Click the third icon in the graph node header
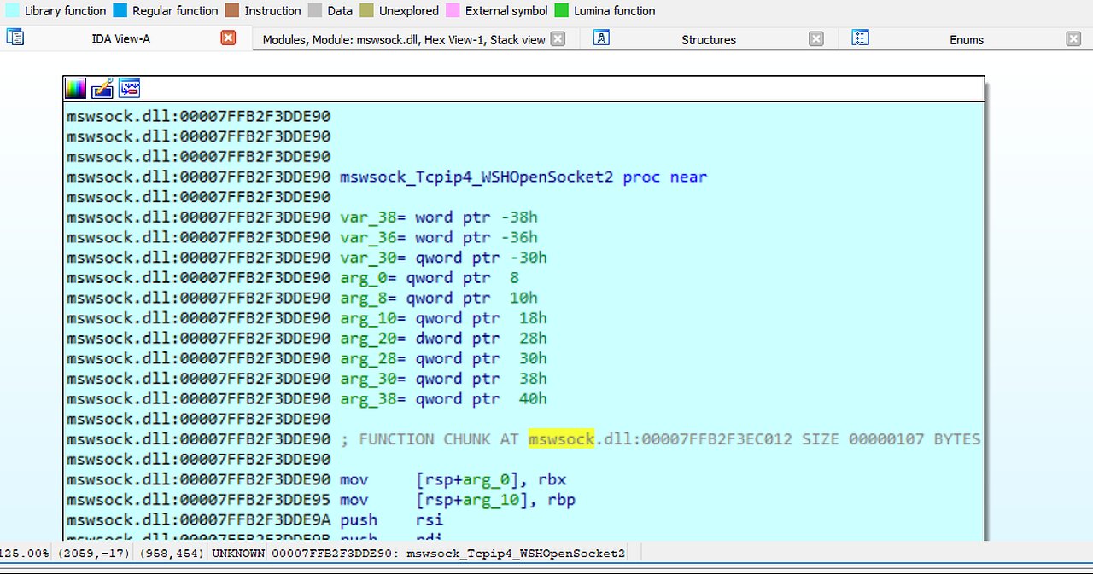 (x=129, y=88)
